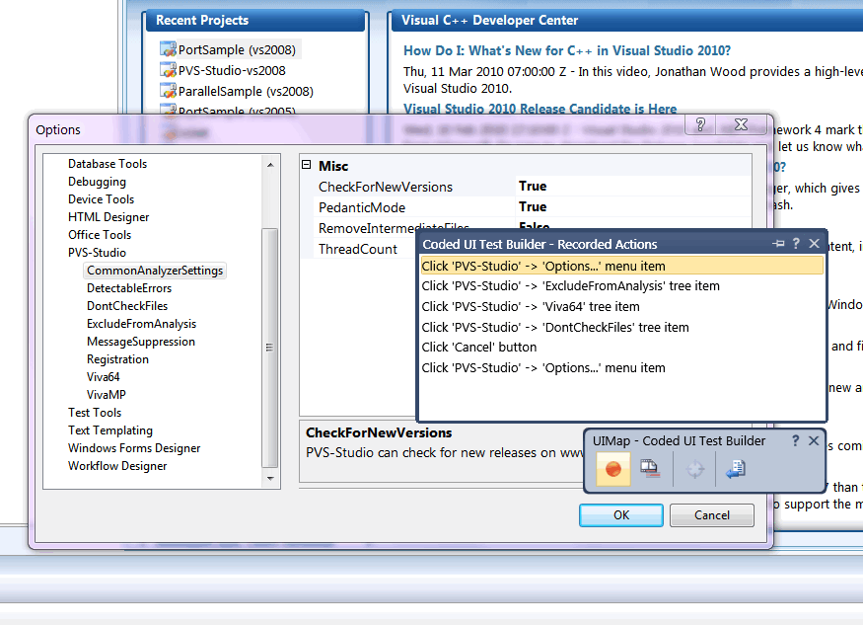Click the Options tree scrollbar thumb
The image size is (863, 625).
(x=269, y=348)
